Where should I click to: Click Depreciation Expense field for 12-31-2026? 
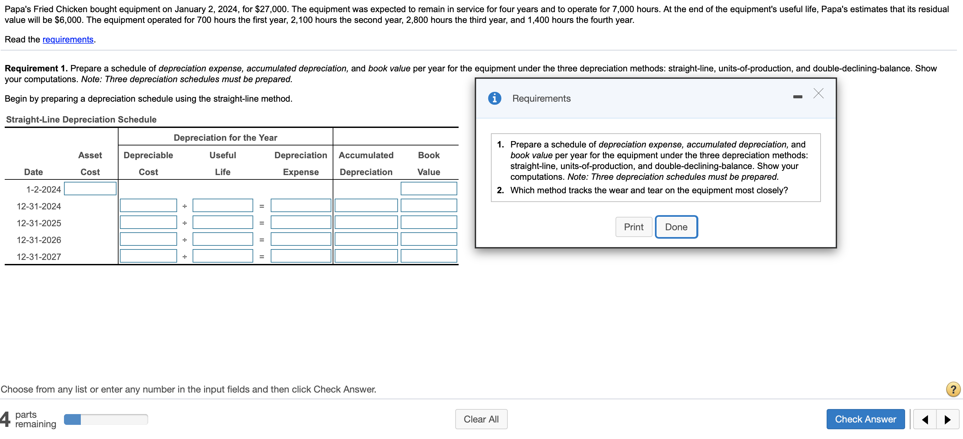tap(301, 239)
